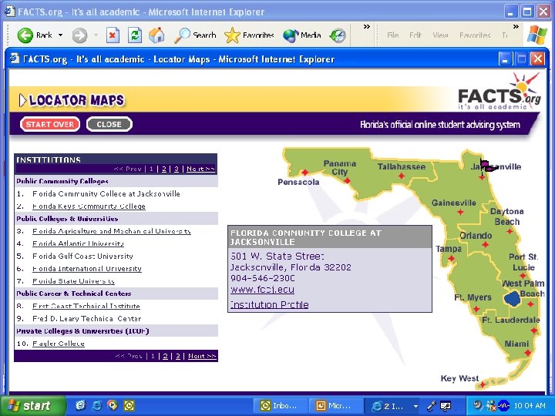Viewport: 555px width, 416px height.
Task: Open the Media toolbar button
Action: [x=302, y=35]
